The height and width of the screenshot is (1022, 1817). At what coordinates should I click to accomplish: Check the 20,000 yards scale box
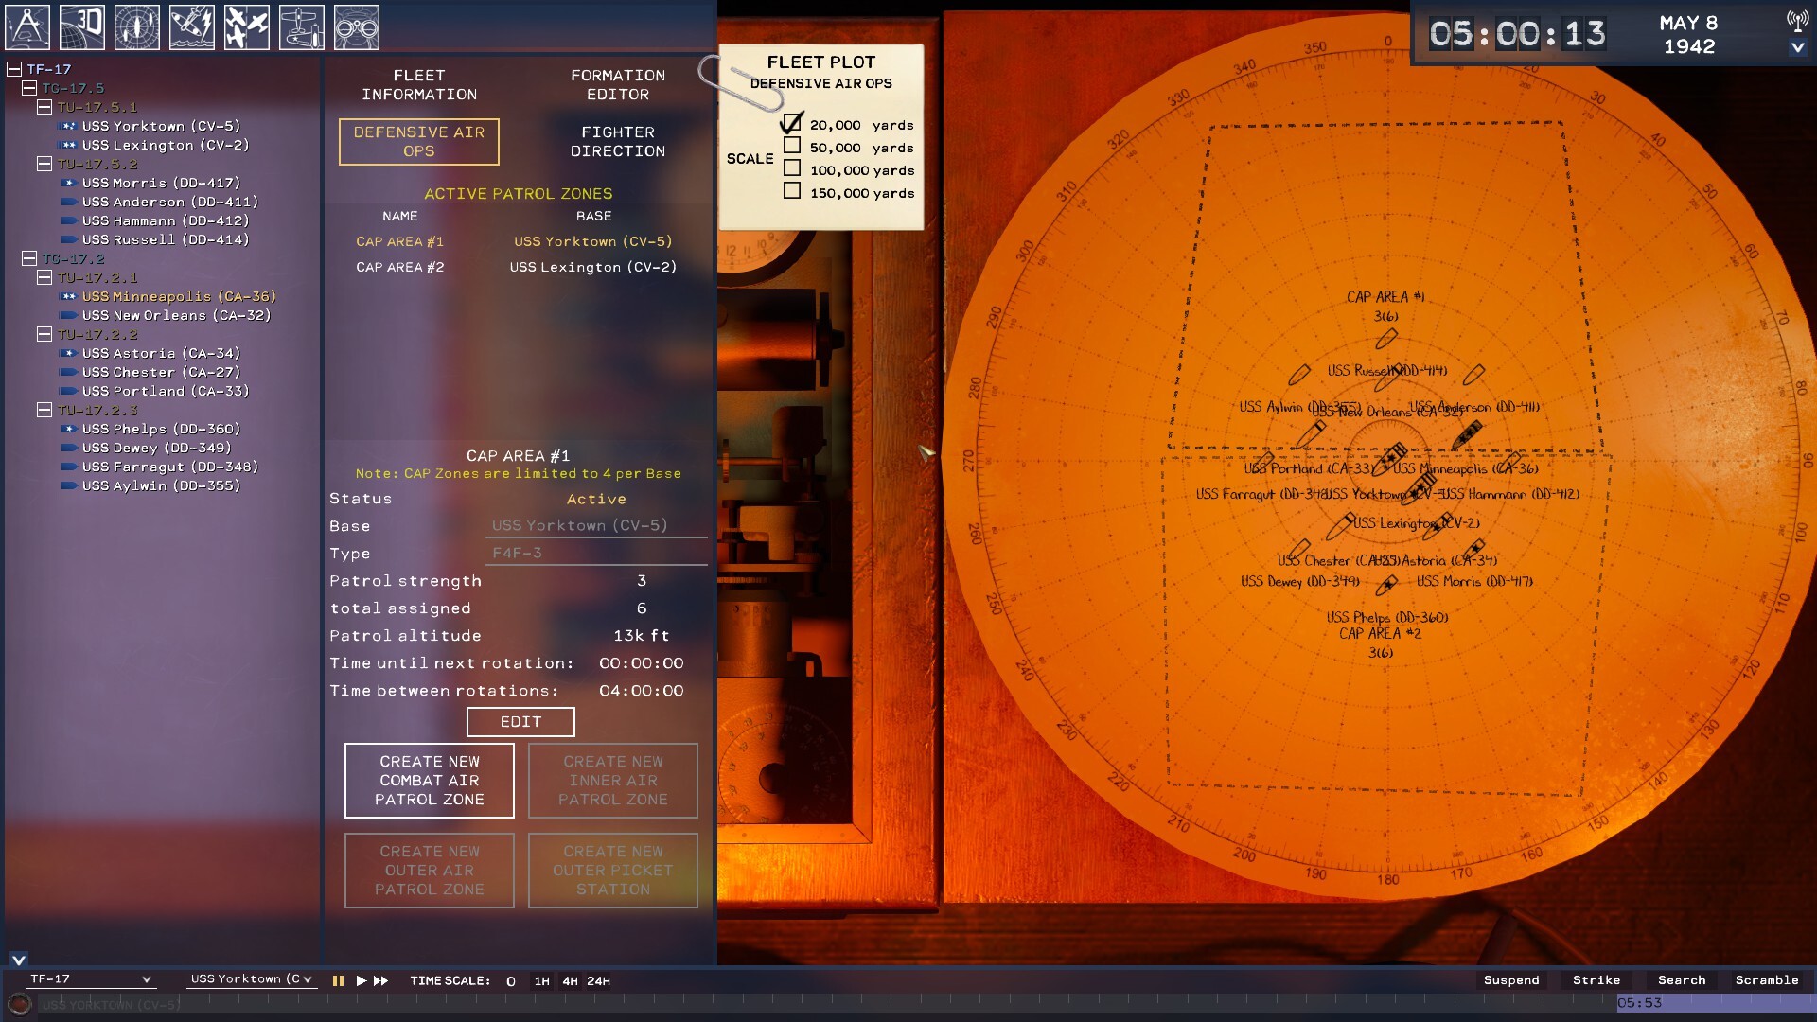coord(792,123)
